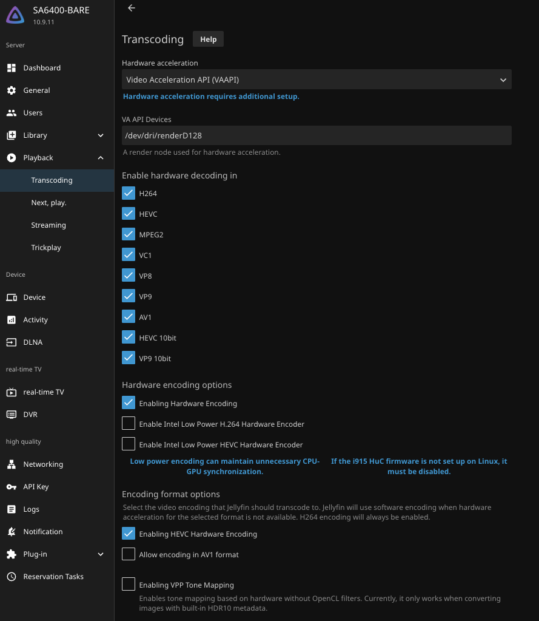539x621 pixels.
Task: Open the Hardware acceleration dropdown
Action: click(x=316, y=79)
